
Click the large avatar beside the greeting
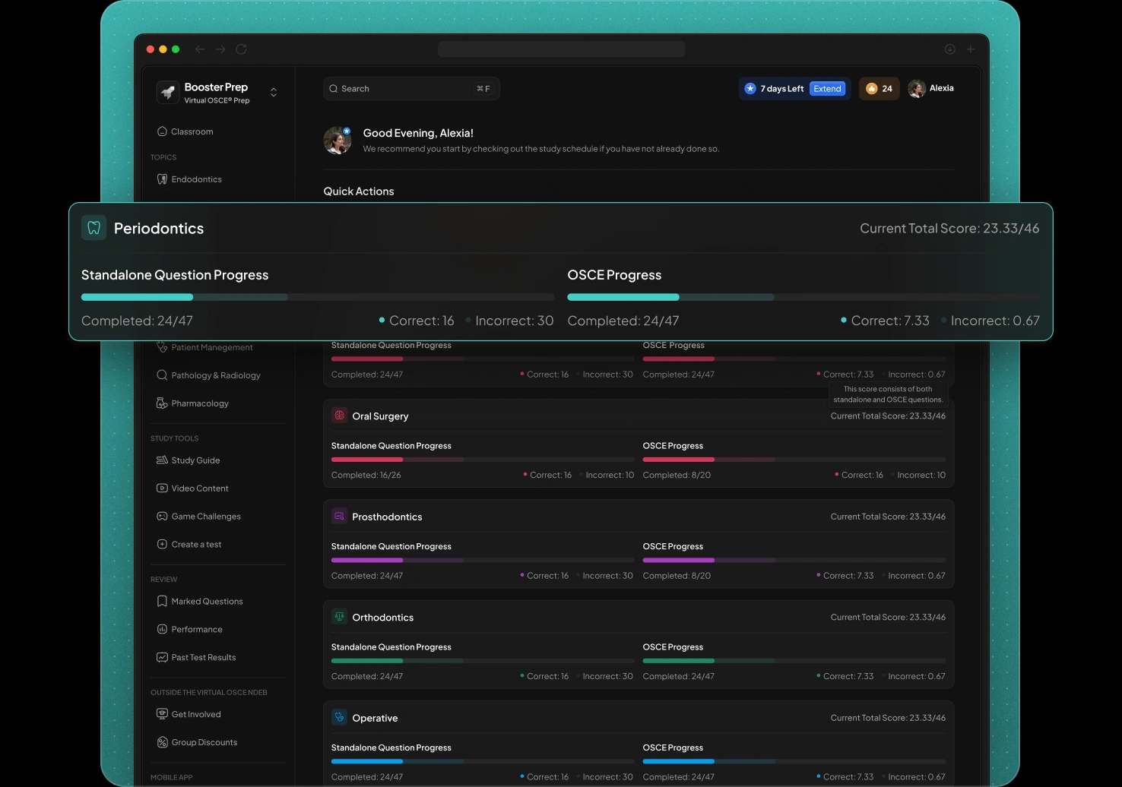click(338, 141)
